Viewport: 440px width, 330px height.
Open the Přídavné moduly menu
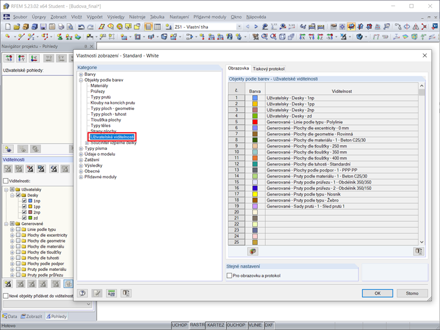(x=210, y=17)
